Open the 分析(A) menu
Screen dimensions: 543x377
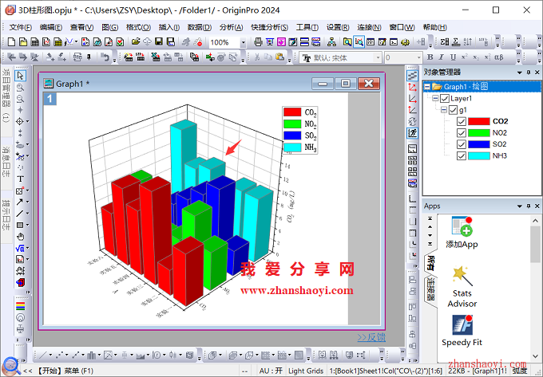[231, 27]
